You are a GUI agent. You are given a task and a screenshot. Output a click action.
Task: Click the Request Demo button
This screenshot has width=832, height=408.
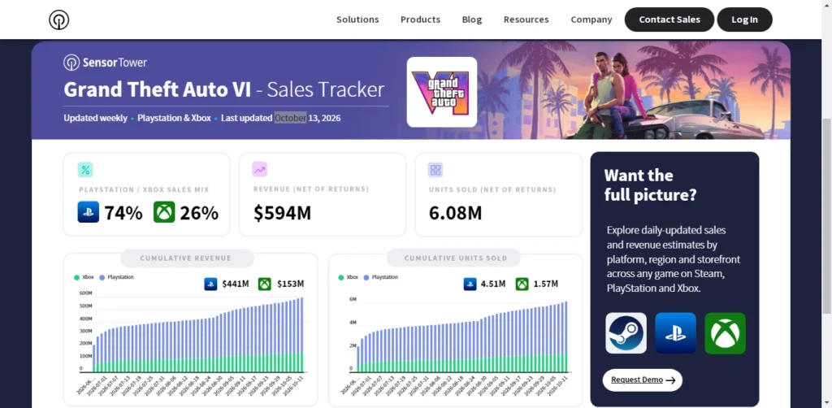(642, 380)
